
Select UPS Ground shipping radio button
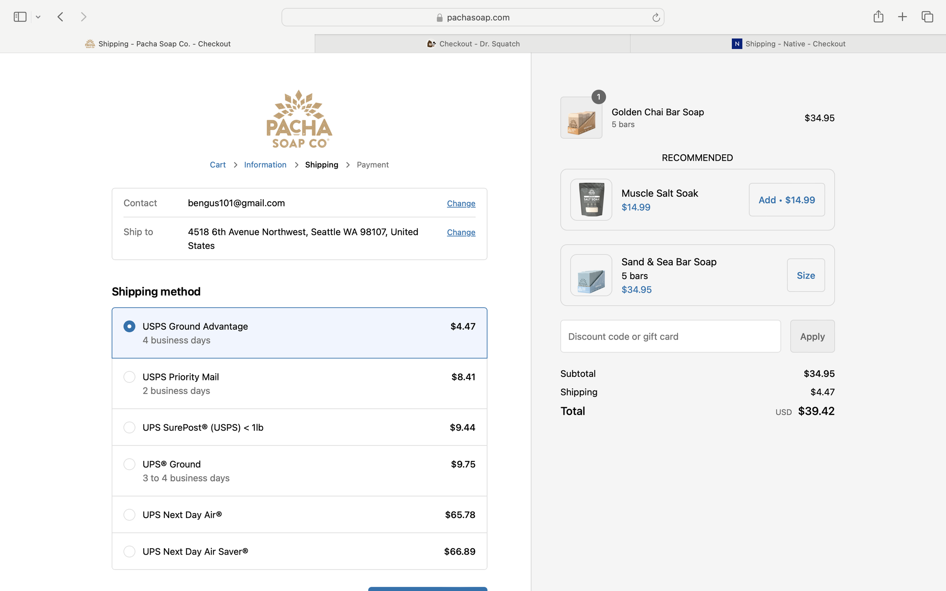[129, 464]
